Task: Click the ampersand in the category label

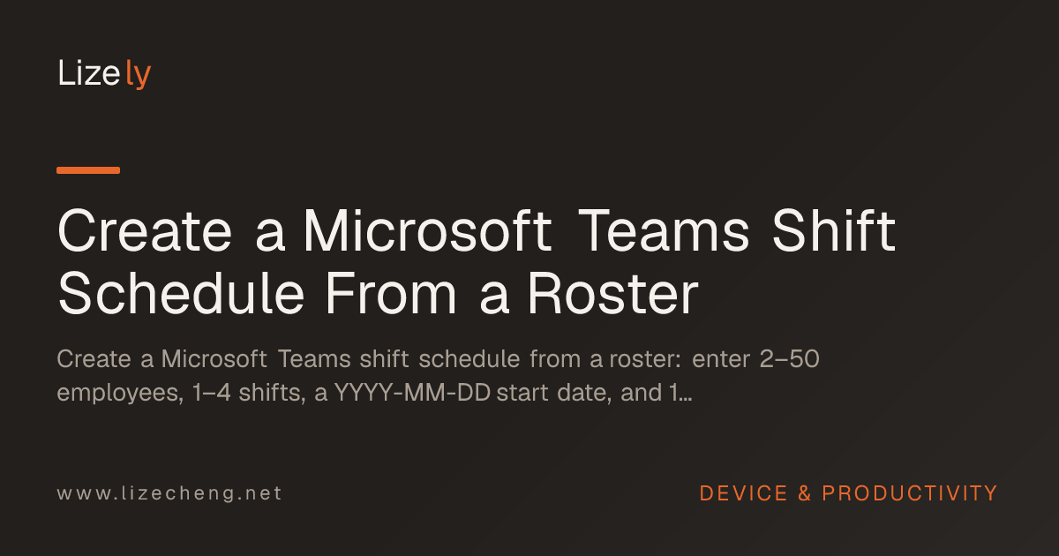Action: tap(805, 493)
